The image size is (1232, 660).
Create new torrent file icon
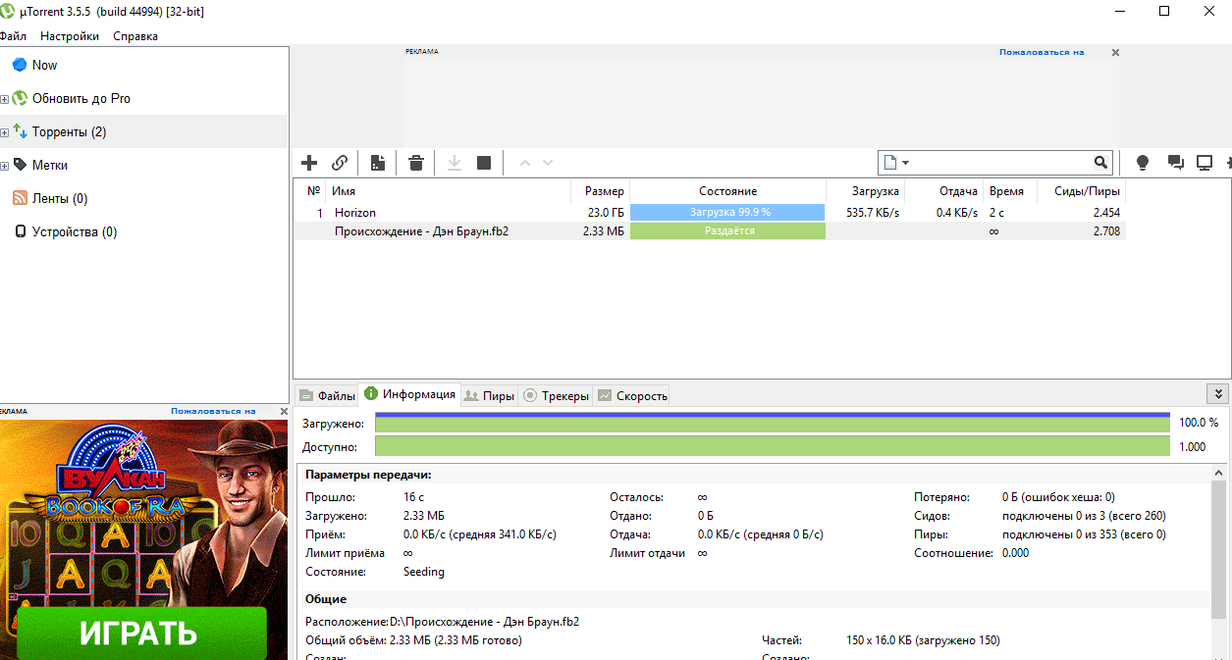click(377, 163)
